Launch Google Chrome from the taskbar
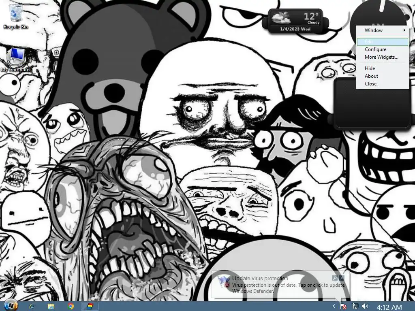 click(71, 306)
